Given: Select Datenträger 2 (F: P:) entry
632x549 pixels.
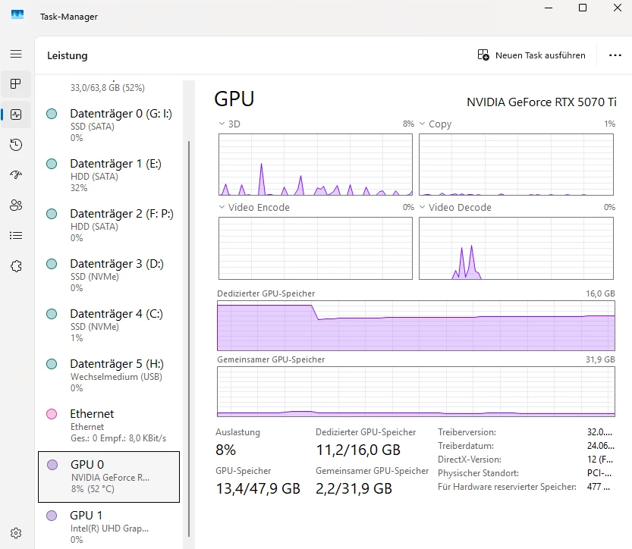Looking at the screenshot, I should tap(108, 225).
